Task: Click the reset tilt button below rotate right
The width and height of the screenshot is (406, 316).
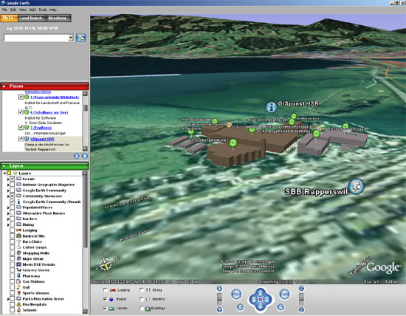Action: 281,307
